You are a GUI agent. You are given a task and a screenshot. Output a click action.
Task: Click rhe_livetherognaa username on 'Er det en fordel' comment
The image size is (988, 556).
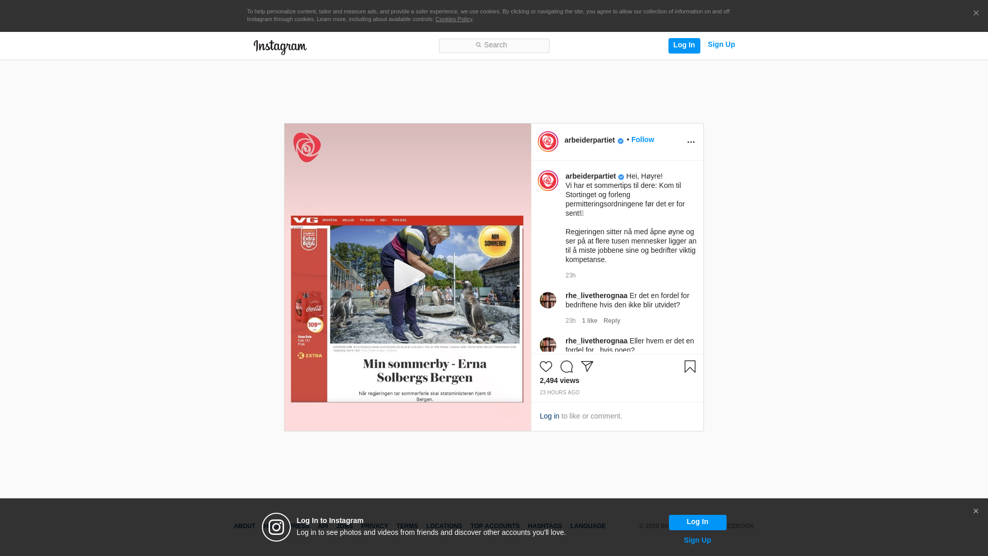(596, 296)
